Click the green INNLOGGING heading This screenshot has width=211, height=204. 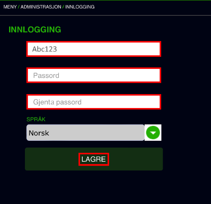(x=35, y=29)
